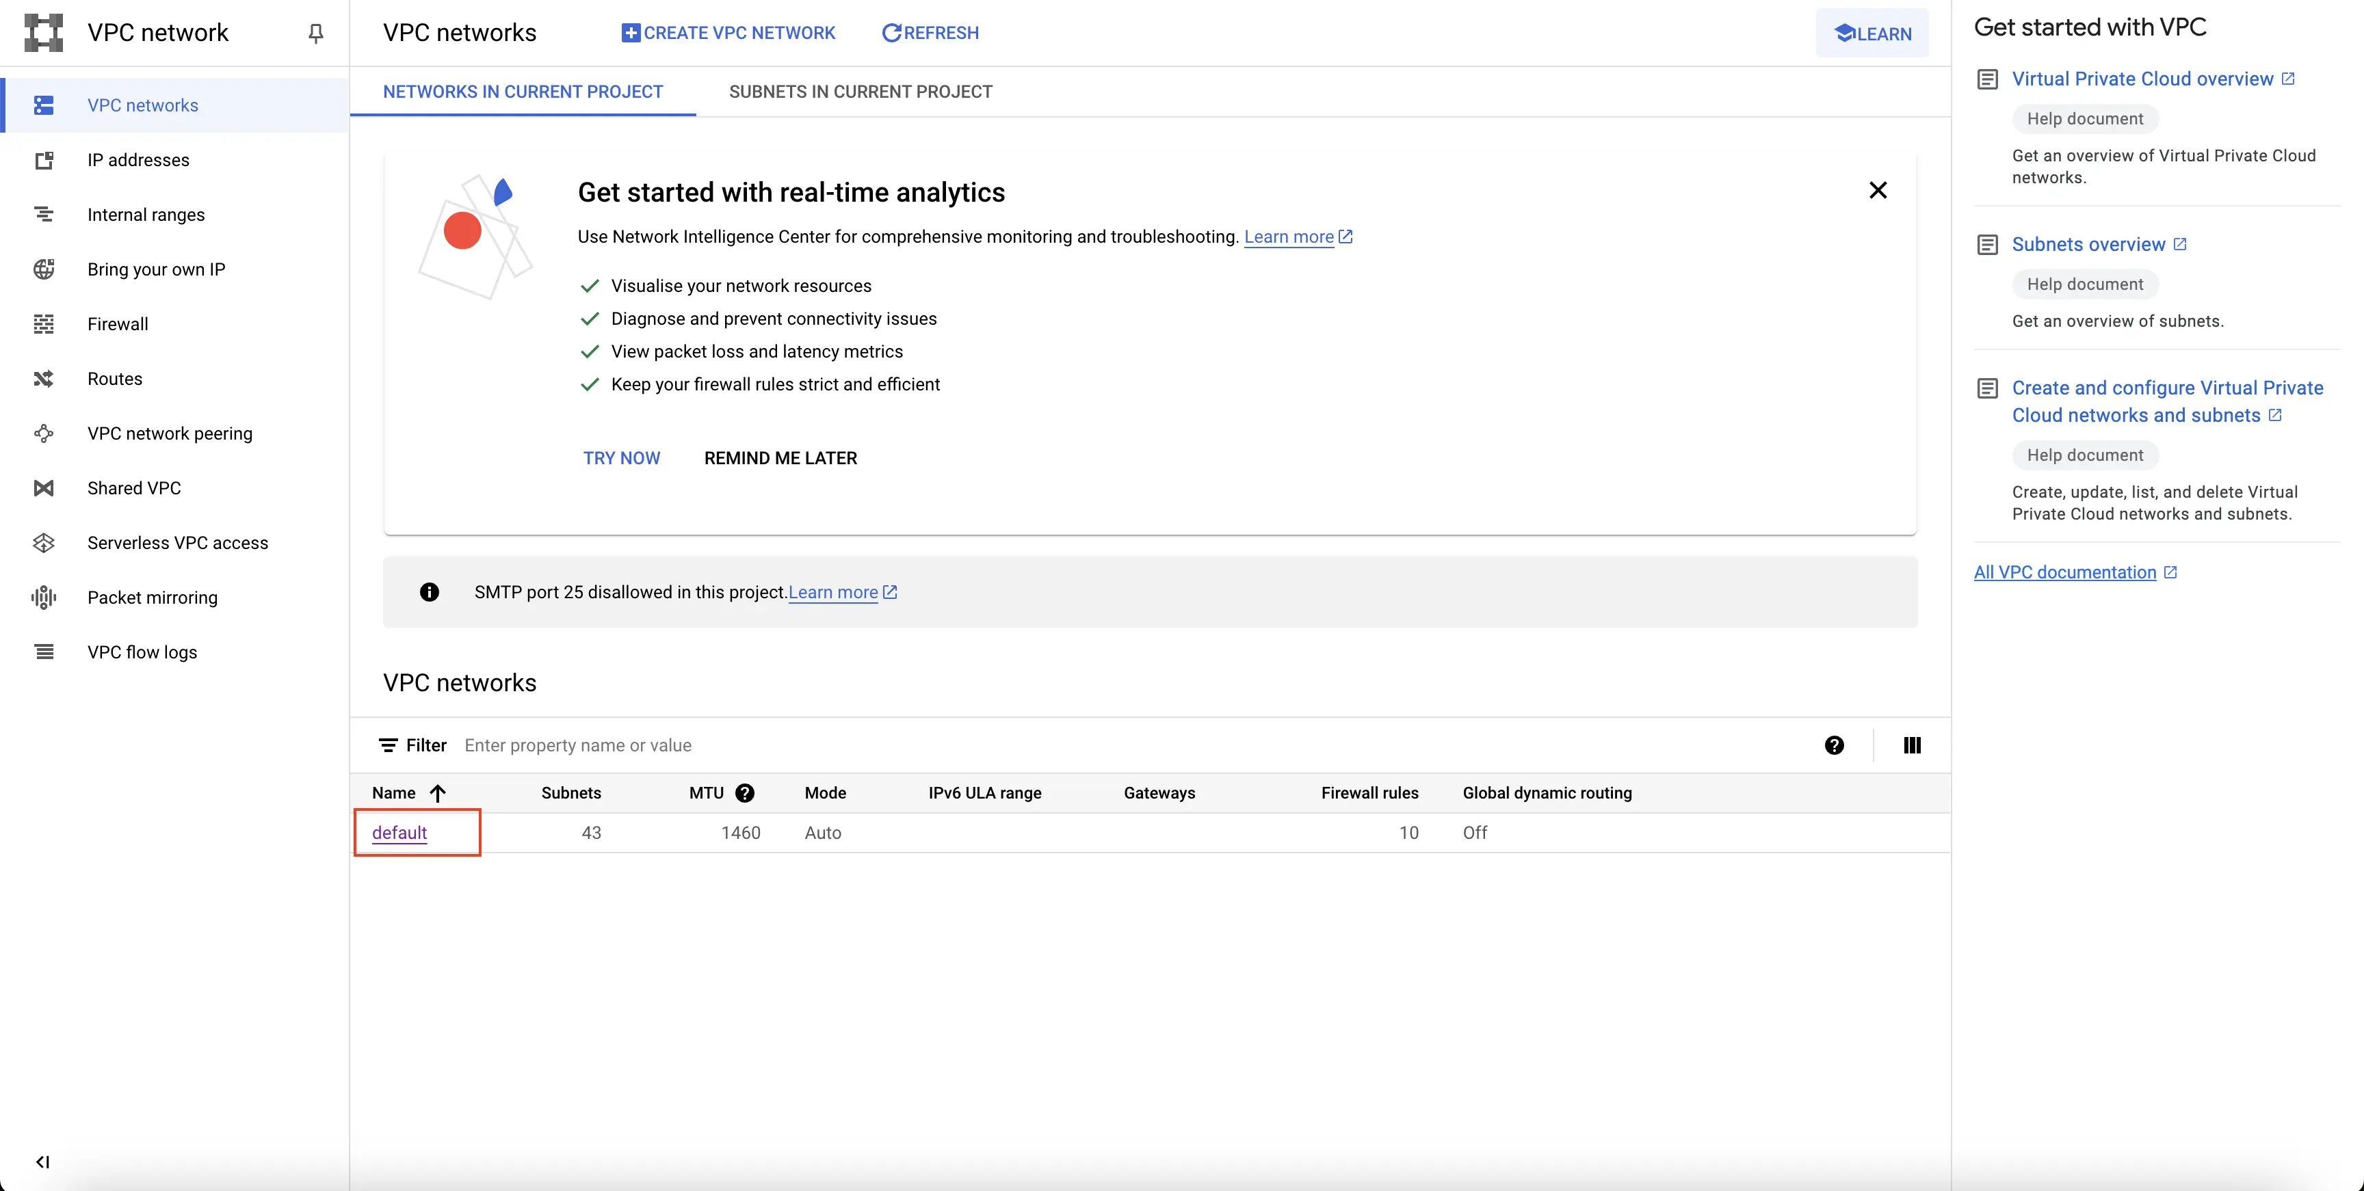Sort by Name using the arrow icon

(x=438, y=793)
